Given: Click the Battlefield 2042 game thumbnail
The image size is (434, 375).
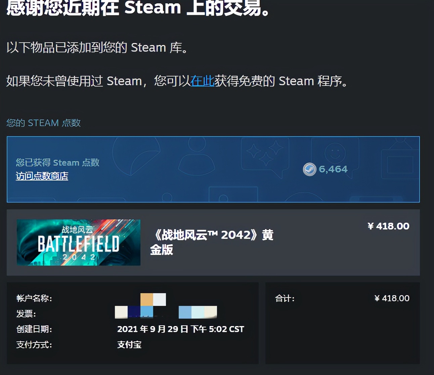Looking at the screenshot, I should (78, 243).
